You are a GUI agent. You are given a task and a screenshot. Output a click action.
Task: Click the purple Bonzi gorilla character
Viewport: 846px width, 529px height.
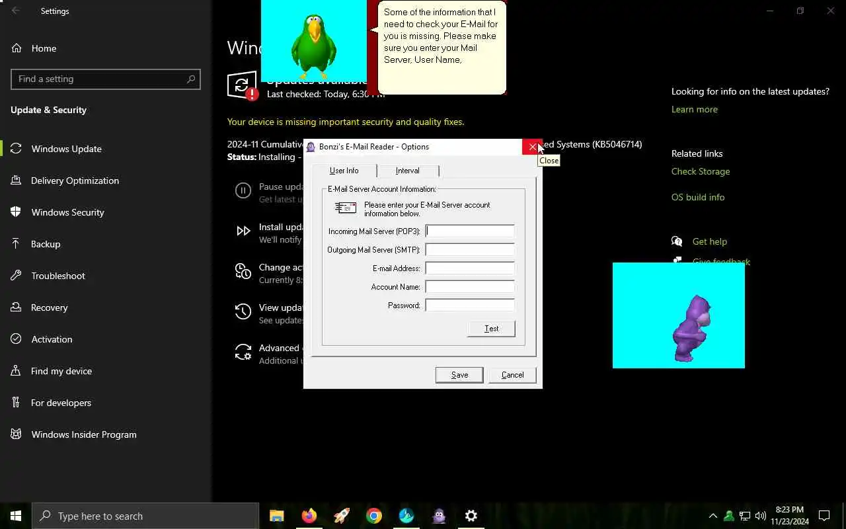pyautogui.click(x=692, y=329)
